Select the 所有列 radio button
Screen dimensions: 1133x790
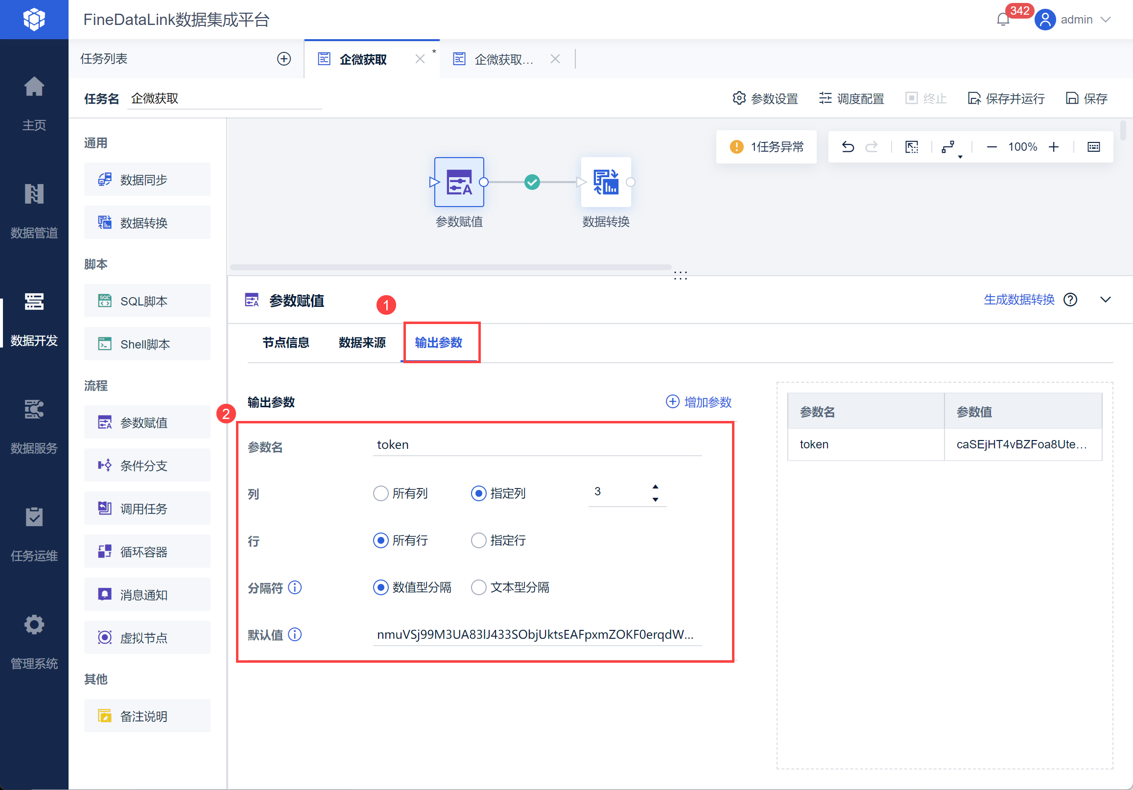pos(380,493)
